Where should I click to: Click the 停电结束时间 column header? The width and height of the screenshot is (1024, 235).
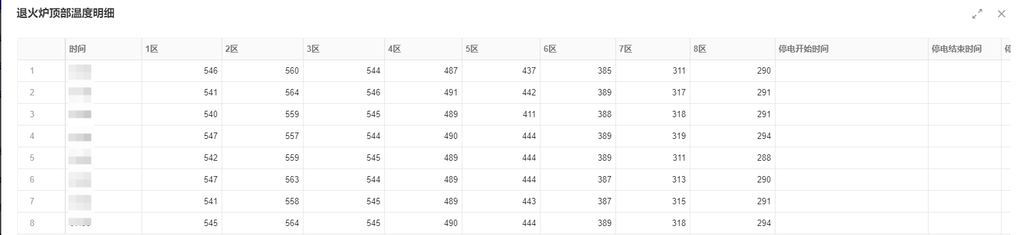(x=964, y=49)
